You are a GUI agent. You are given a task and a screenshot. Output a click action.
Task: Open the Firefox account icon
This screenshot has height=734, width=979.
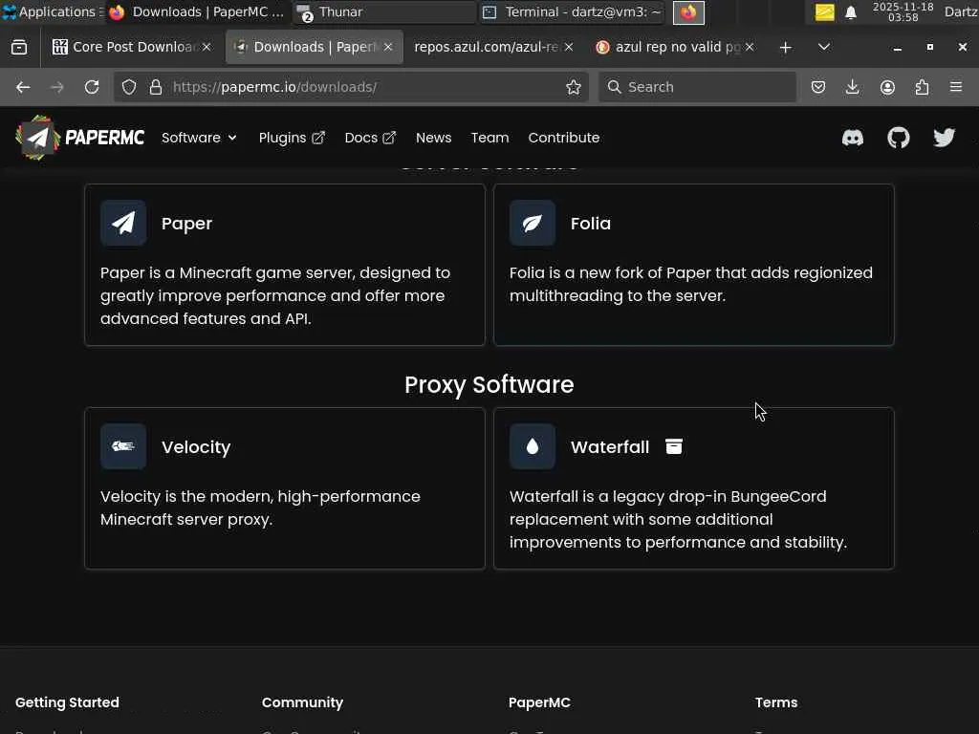(x=887, y=87)
